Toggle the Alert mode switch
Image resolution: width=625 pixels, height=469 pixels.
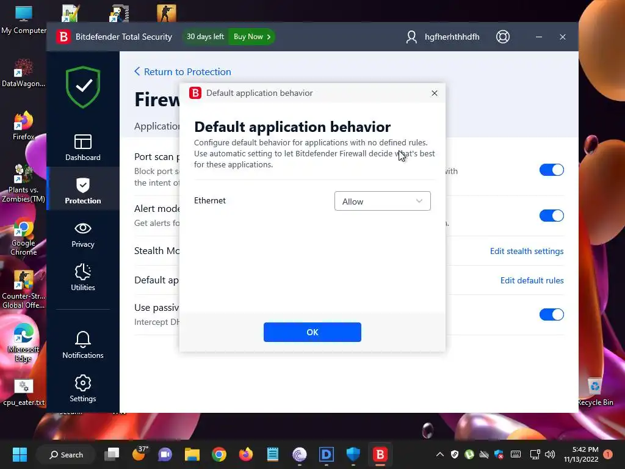(x=551, y=216)
